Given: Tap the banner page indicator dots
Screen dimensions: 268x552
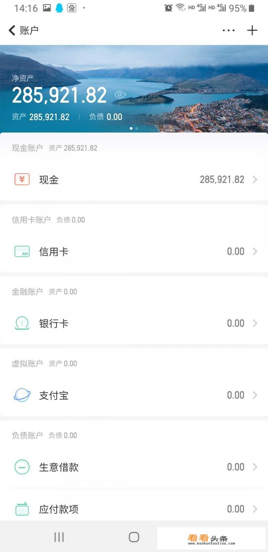Looking at the screenshot, I should point(134,128).
